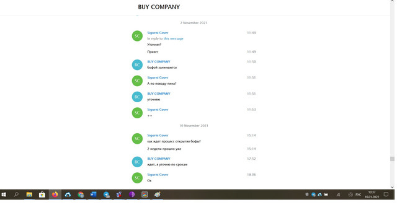
Task: Open the gray square app next to palette
Action: pos(145,195)
